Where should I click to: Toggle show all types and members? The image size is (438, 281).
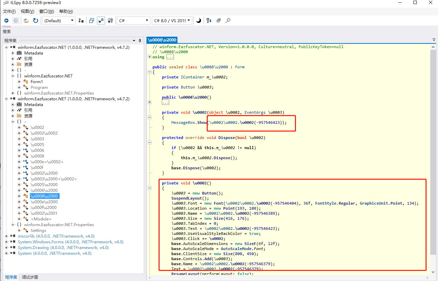(x=110, y=21)
